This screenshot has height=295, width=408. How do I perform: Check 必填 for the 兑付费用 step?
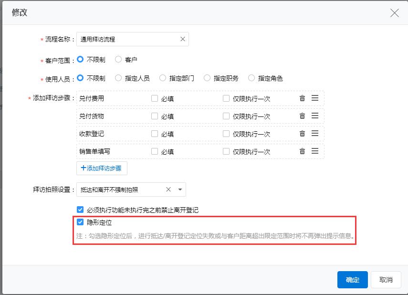click(155, 98)
